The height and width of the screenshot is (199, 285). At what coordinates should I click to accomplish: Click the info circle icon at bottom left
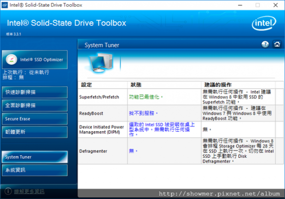coord(8,191)
